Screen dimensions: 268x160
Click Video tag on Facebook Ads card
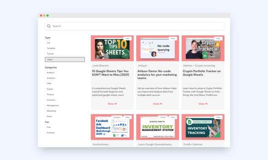tap(127, 117)
